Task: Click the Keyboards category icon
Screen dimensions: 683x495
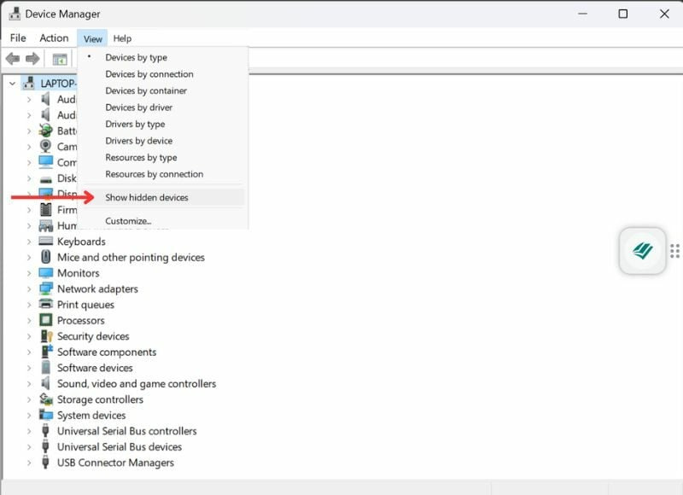Action: coord(45,242)
